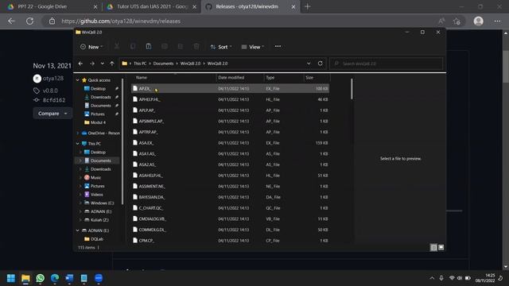Reload the page in Edge browser
The image size is (509, 286).
[x=30, y=21]
